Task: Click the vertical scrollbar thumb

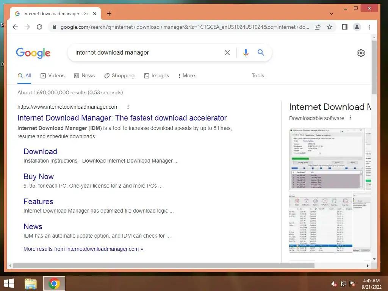Action: tap(374, 67)
